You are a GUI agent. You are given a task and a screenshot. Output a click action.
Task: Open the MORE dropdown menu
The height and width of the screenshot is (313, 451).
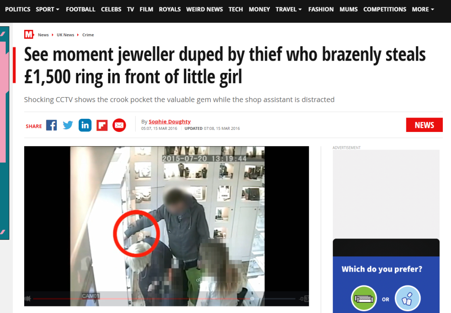[423, 9]
